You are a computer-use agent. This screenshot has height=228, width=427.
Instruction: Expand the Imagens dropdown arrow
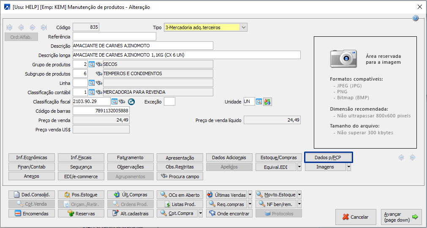349,167
